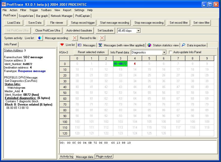Click row header 60 in station grid
This screenshot has height=162, width=221.
[65, 99]
